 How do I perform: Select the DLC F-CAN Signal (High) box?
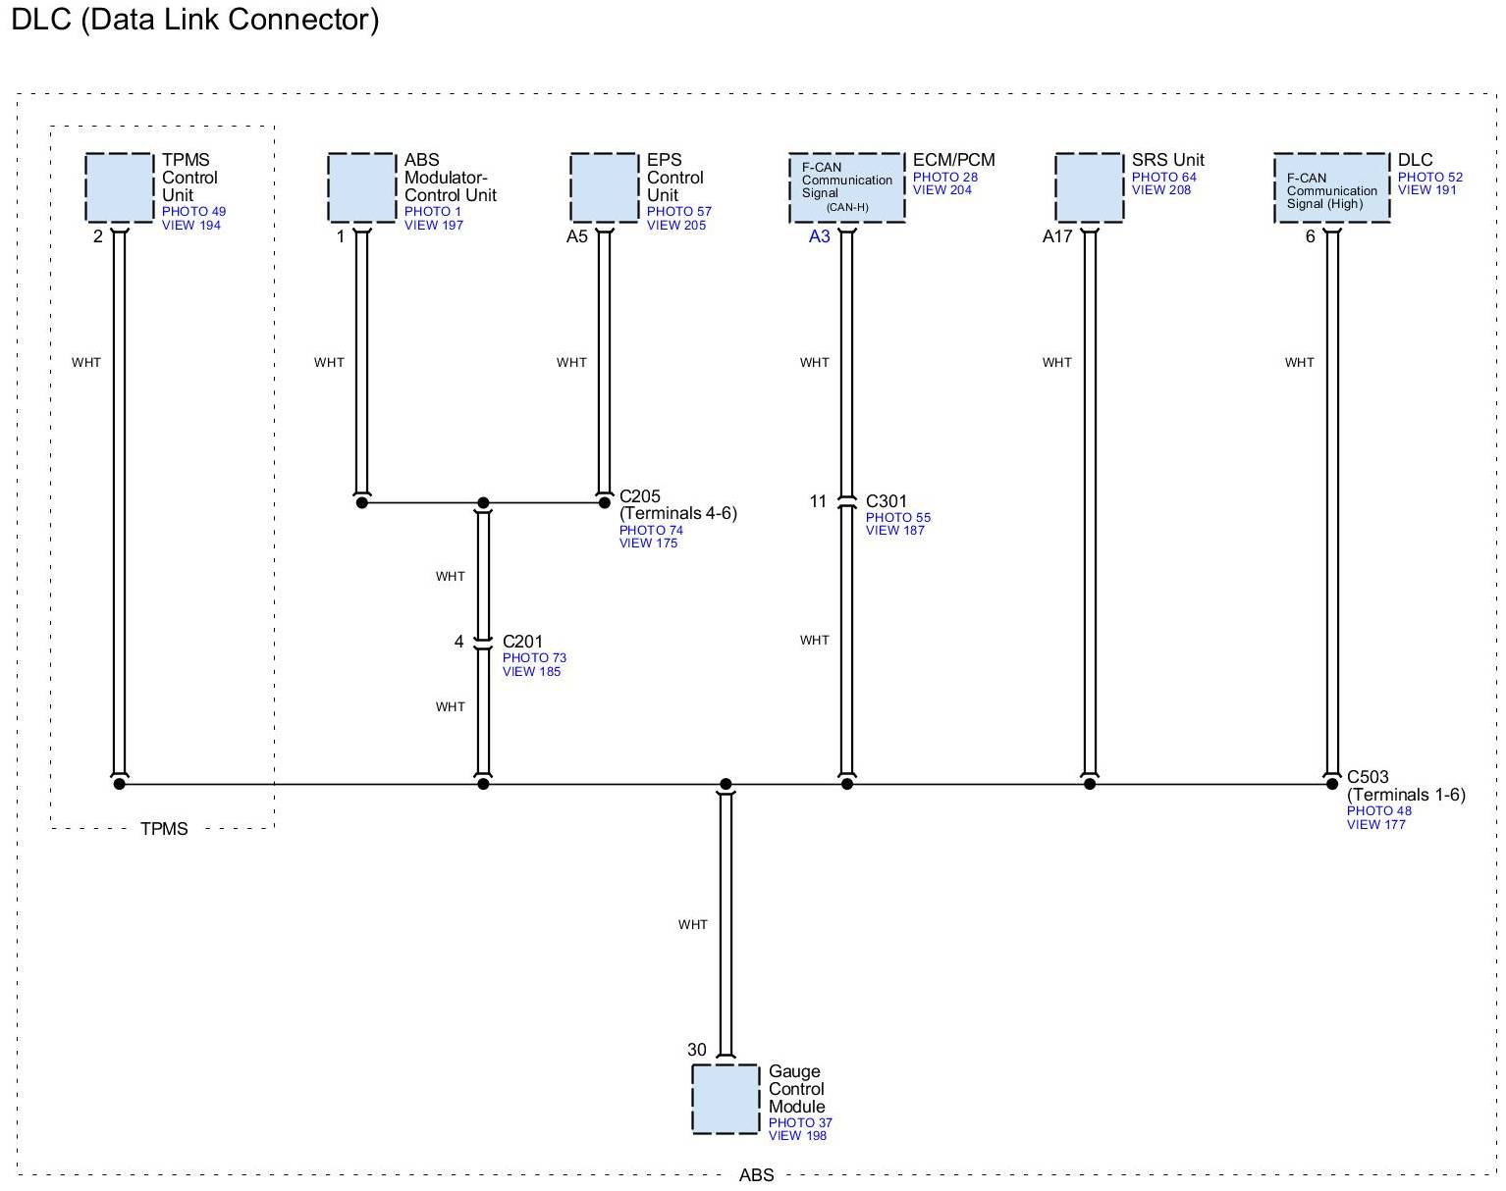(x=1331, y=187)
